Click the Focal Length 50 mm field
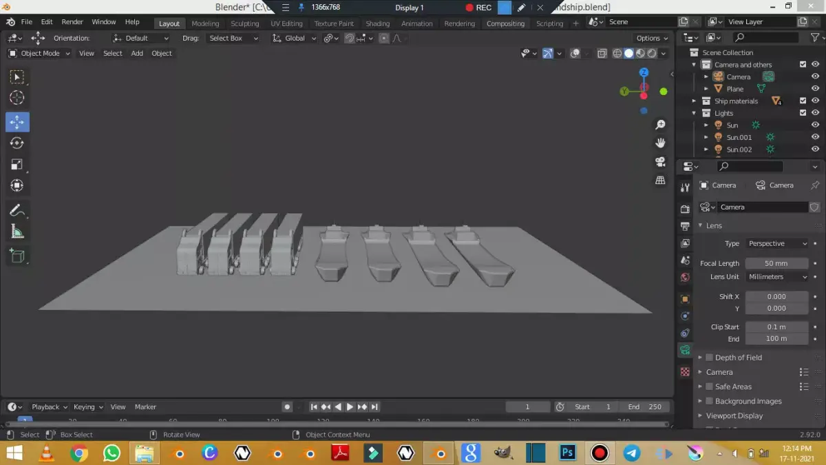This screenshot has width=826, height=465. 776,263
